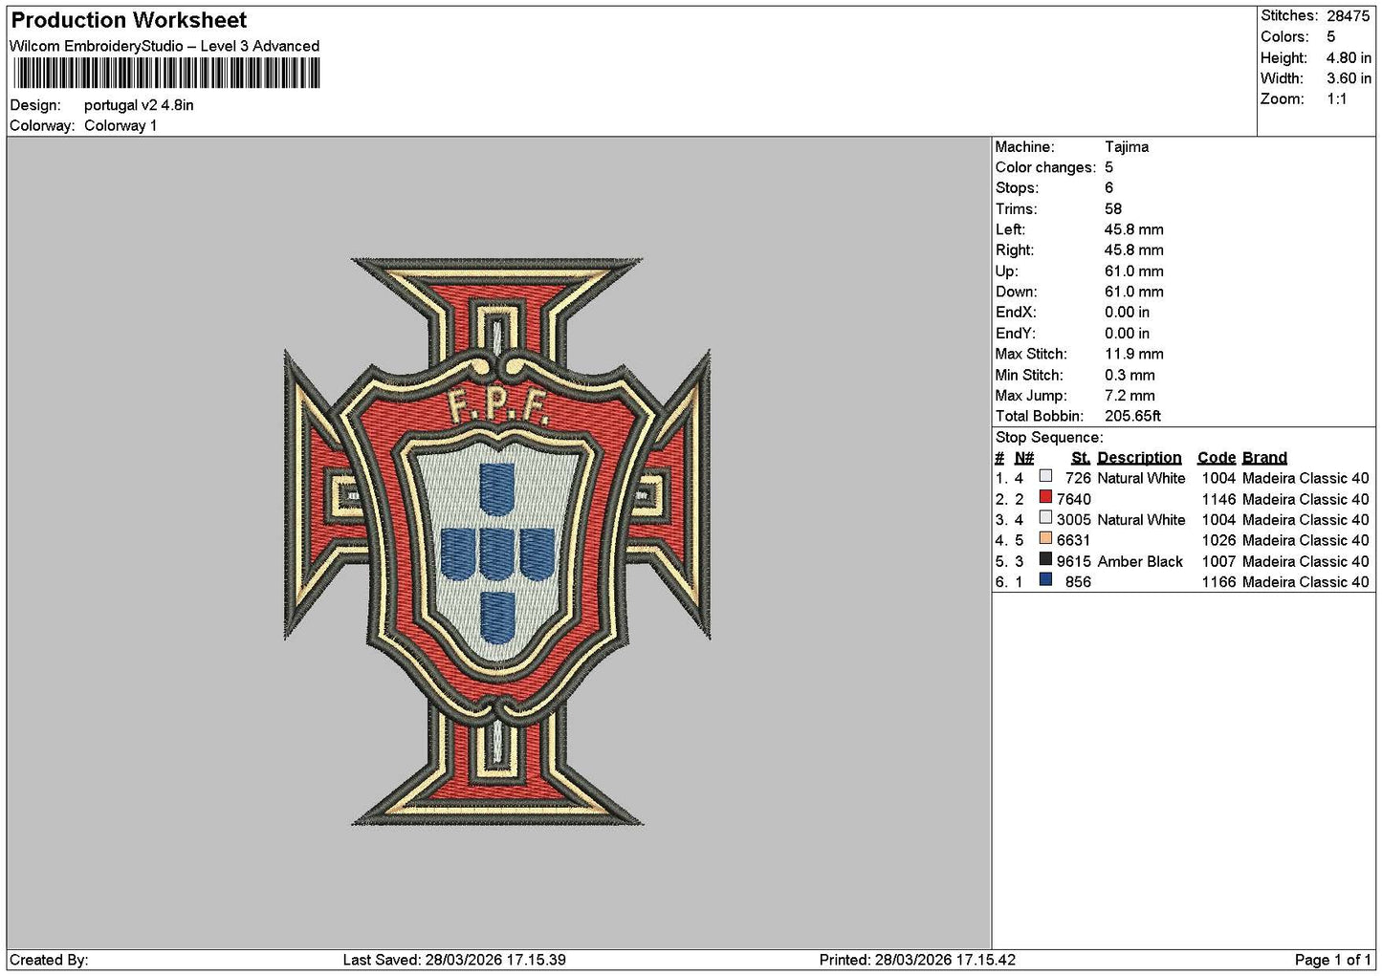Click the Max Stitch value '11.9 mm'

(1134, 355)
